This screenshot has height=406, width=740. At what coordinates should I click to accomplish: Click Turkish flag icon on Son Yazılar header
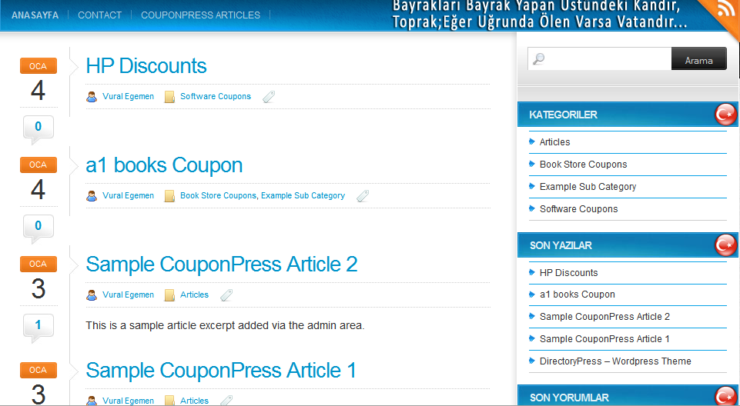click(x=726, y=245)
